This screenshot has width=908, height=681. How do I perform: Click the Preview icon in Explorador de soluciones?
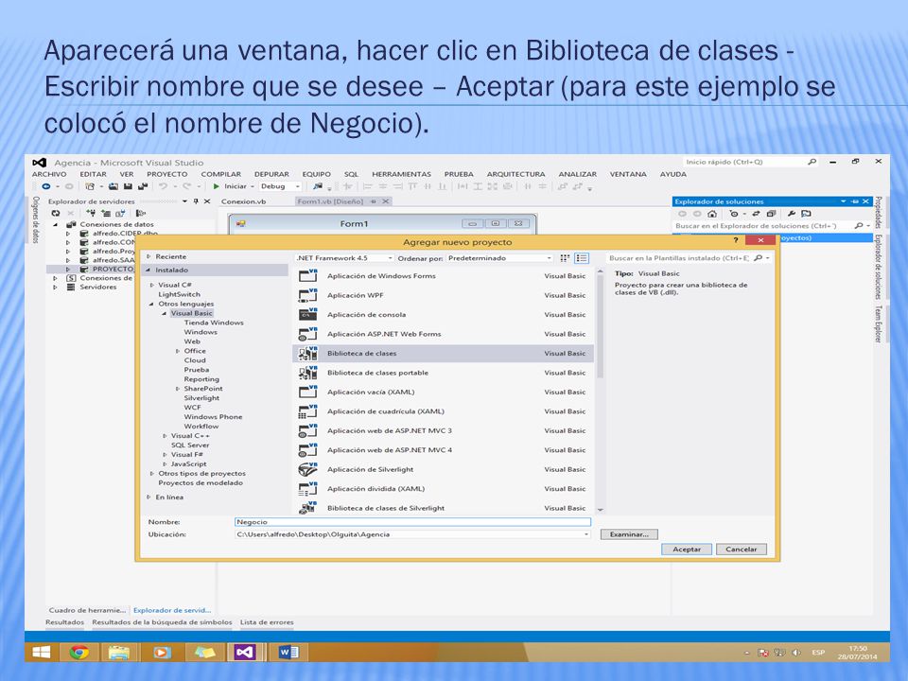806,214
